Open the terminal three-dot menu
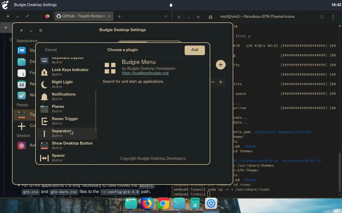This screenshot has height=213, width=342. point(333,17)
